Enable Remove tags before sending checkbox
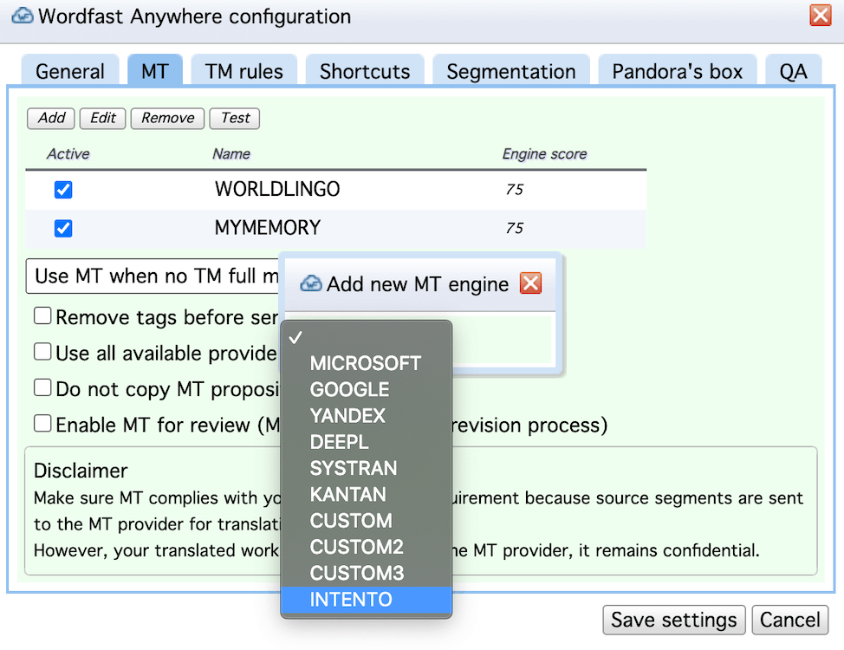 pyautogui.click(x=42, y=315)
